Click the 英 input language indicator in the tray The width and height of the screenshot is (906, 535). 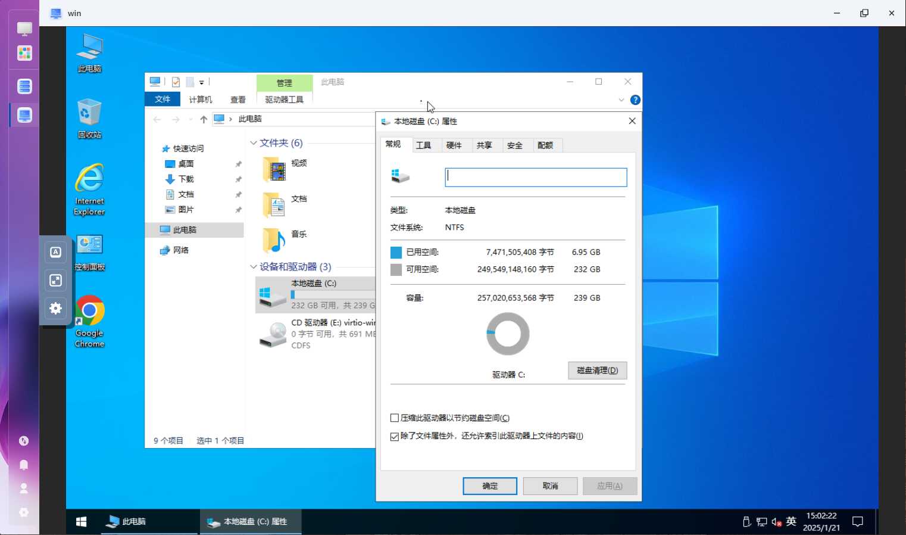click(791, 521)
